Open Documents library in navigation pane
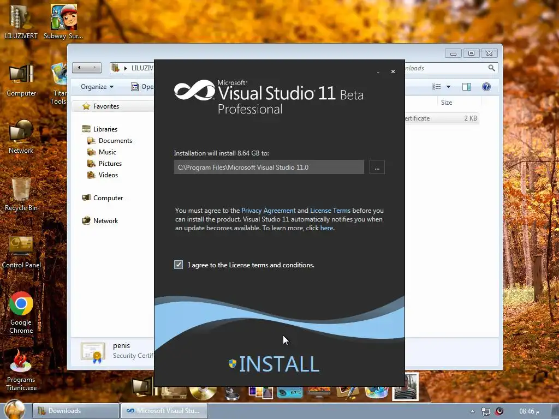 (x=115, y=140)
